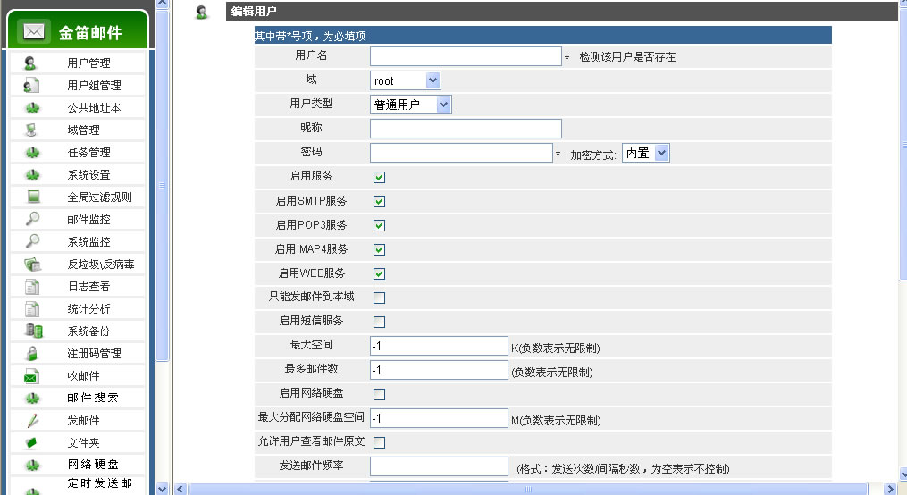Click the 邮件监控 magnifier icon
The image size is (907, 495).
[32, 219]
